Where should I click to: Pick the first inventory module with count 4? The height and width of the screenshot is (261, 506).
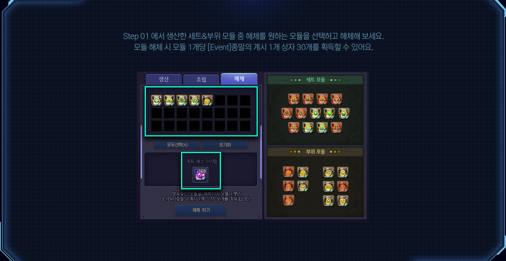[157, 100]
